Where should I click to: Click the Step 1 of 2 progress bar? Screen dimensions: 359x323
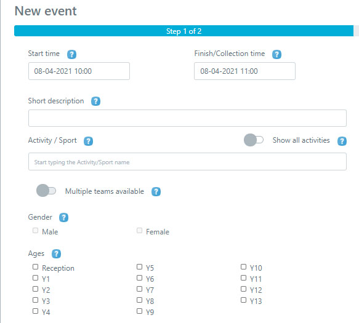[x=184, y=31]
